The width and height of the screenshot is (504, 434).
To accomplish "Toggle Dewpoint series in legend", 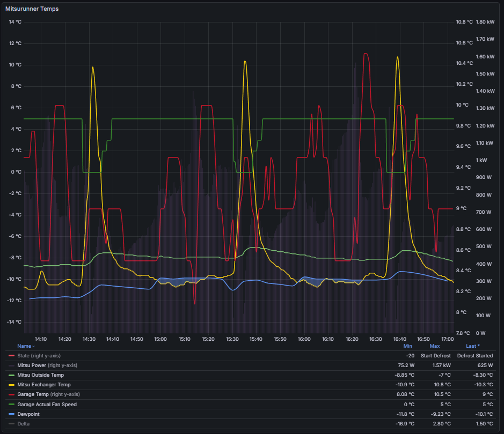I will pos(28,414).
